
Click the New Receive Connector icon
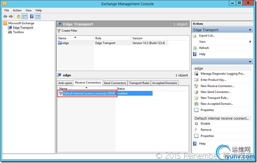coord(196,86)
